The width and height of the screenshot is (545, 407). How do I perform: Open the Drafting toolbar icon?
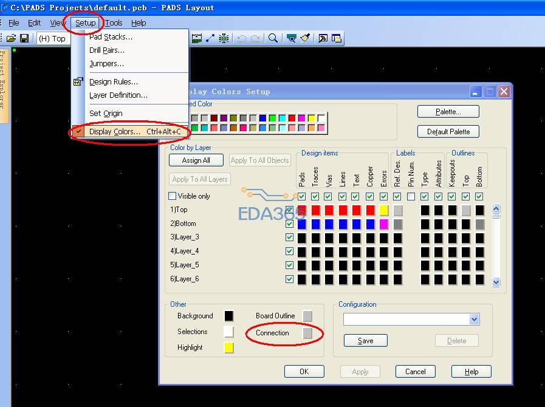(197, 38)
